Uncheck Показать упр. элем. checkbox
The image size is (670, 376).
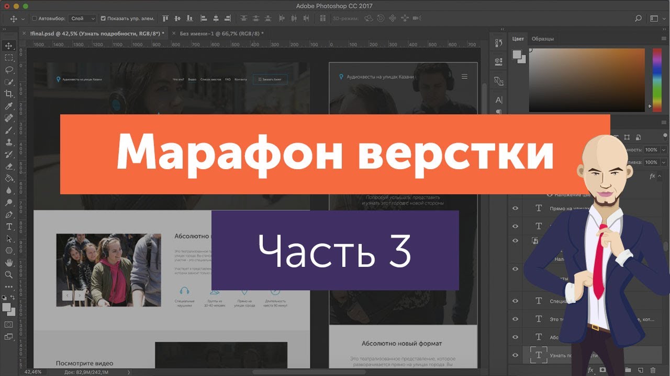pyautogui.click(x=103, y=18)
